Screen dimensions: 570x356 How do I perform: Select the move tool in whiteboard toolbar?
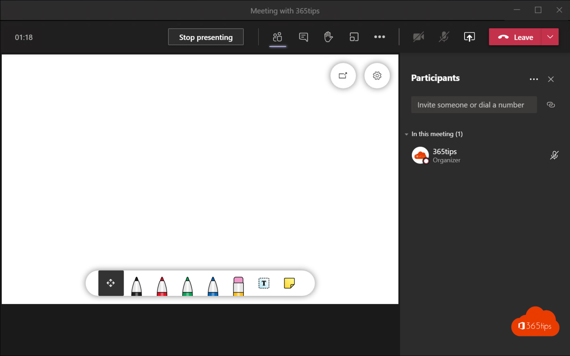(111, 283)
